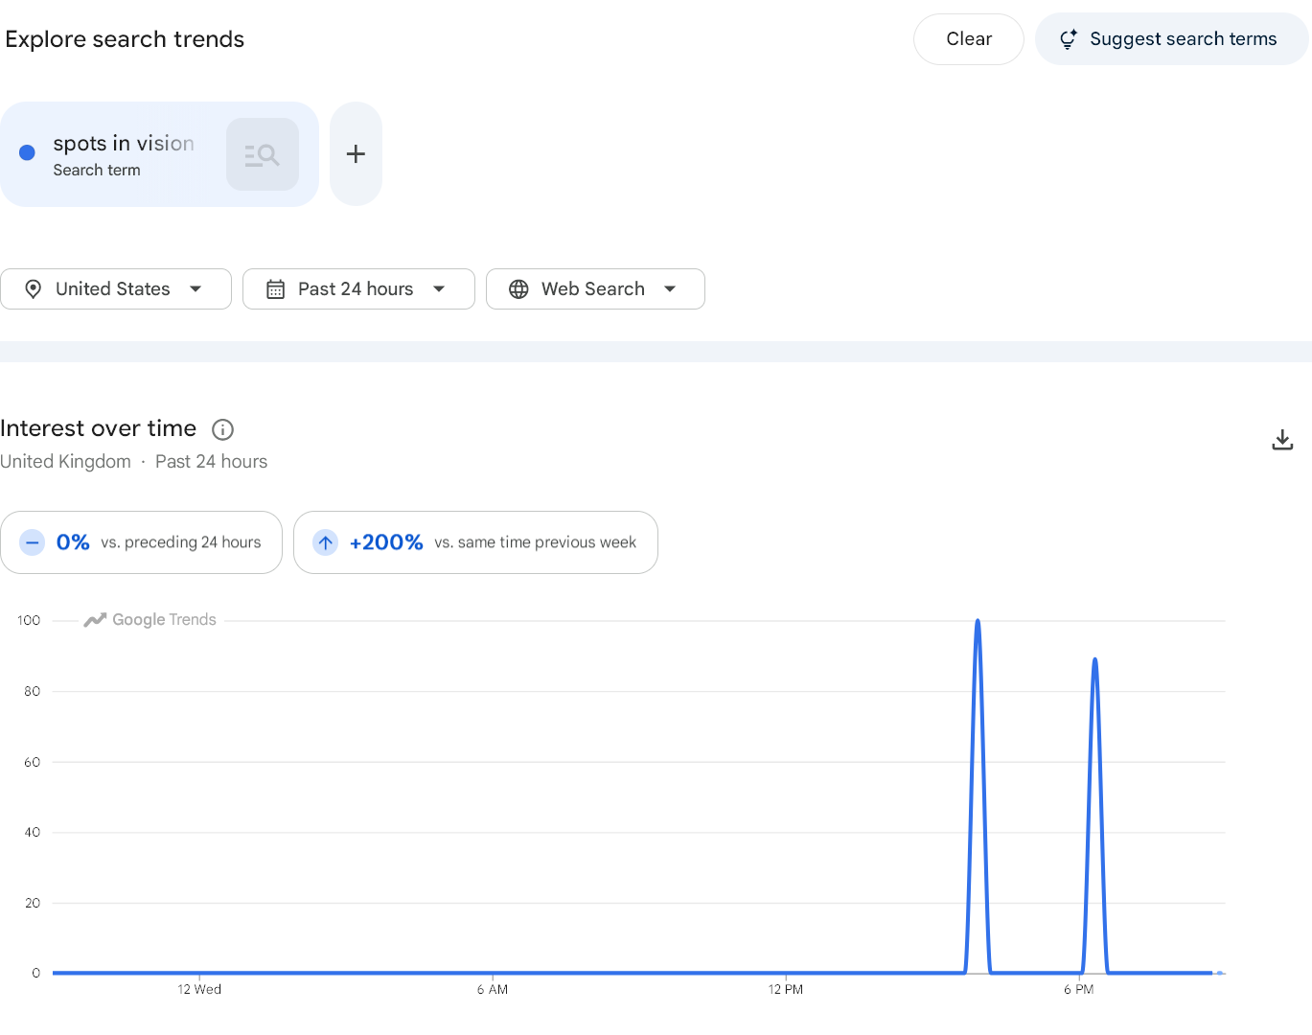1312x1035 pixels.
Task: Click the Google Trends logo on chart
Action: 150,620
